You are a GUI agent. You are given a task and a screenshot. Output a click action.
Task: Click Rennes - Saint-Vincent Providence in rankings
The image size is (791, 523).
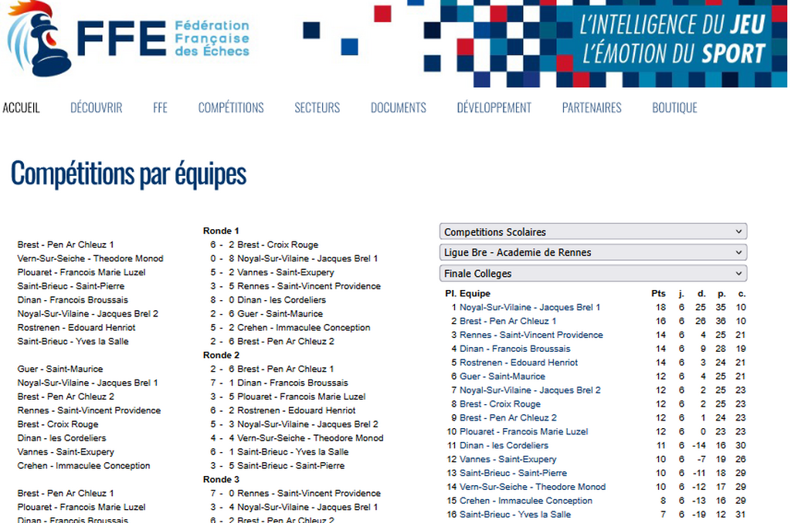(531, 336)
